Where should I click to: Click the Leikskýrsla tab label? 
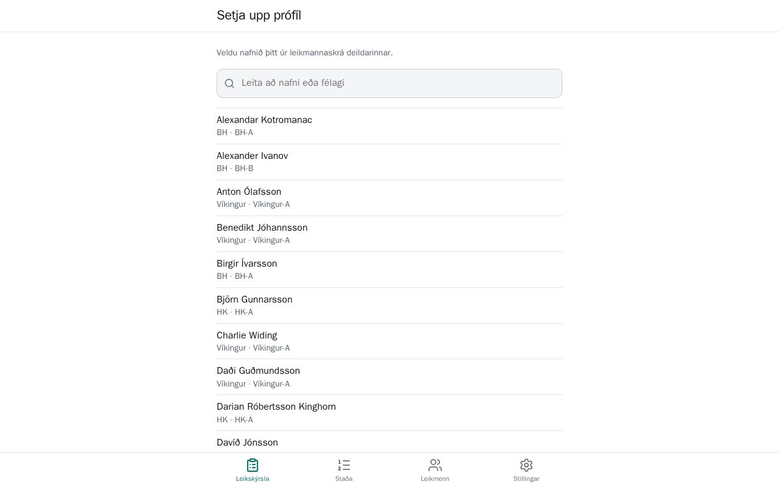click(253, 478)
